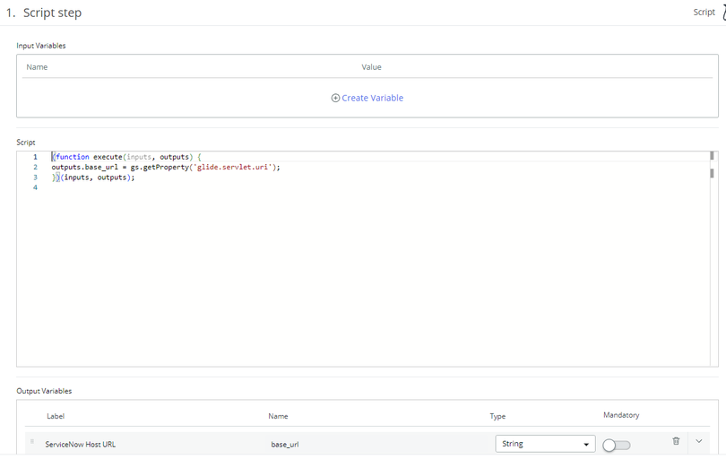Viewport: 726px width, 459px height.
Task: Toggle Mandatory switch for base_url
Action: tap(617, 446)
